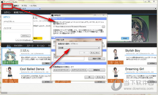This screenshot has width=158, height=95.
Task: Open the ヘルプ(H) menu
Action: 33,6
